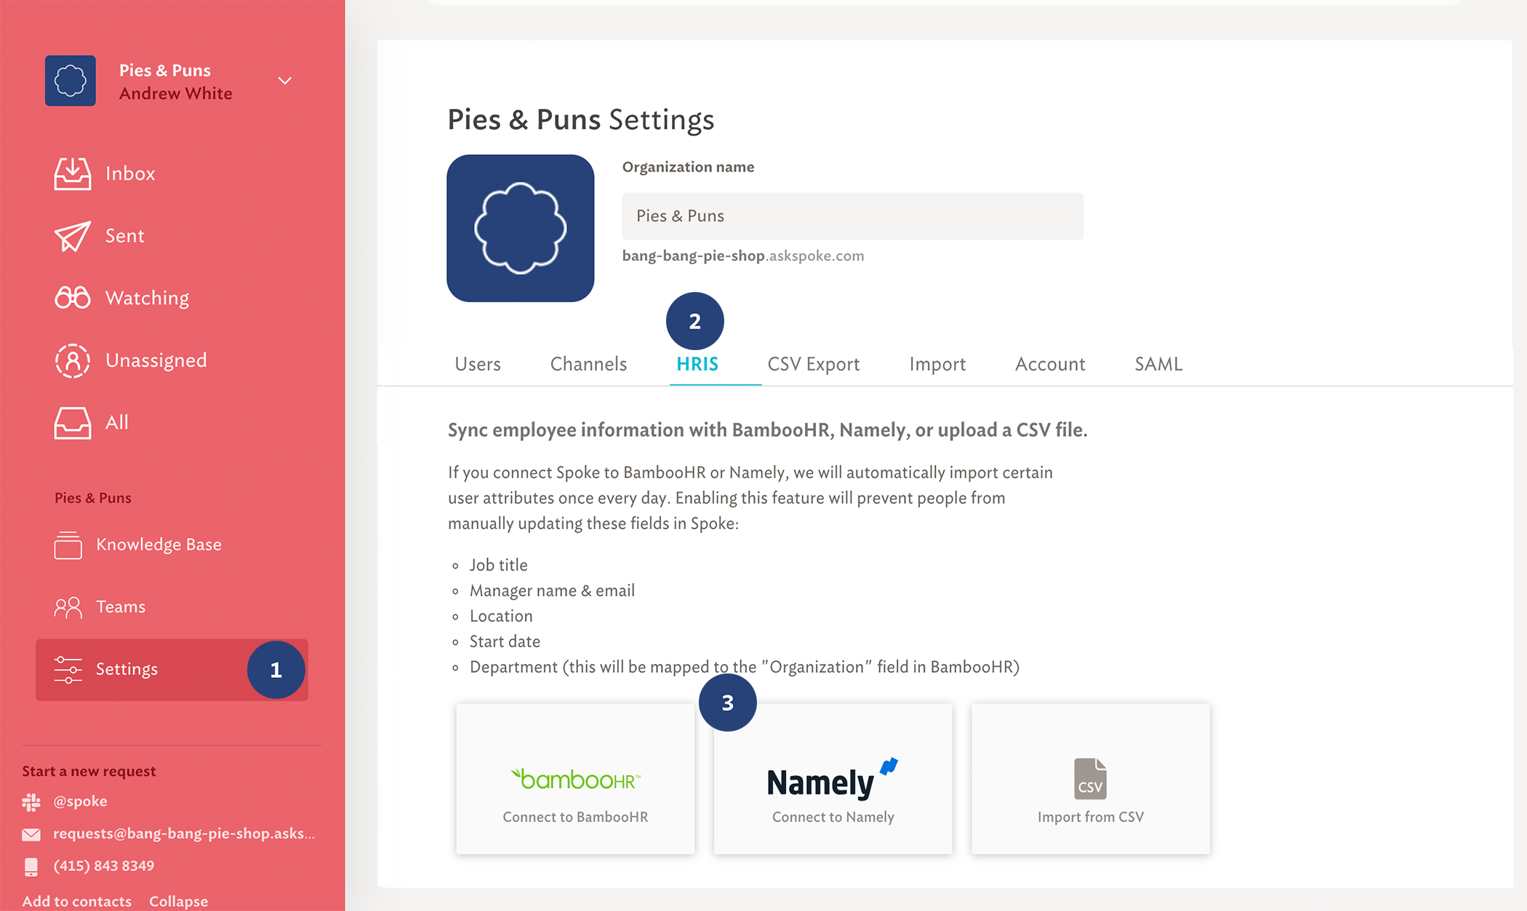
Task: Open the CSV Export tab
Action: [x=813, y=363]
